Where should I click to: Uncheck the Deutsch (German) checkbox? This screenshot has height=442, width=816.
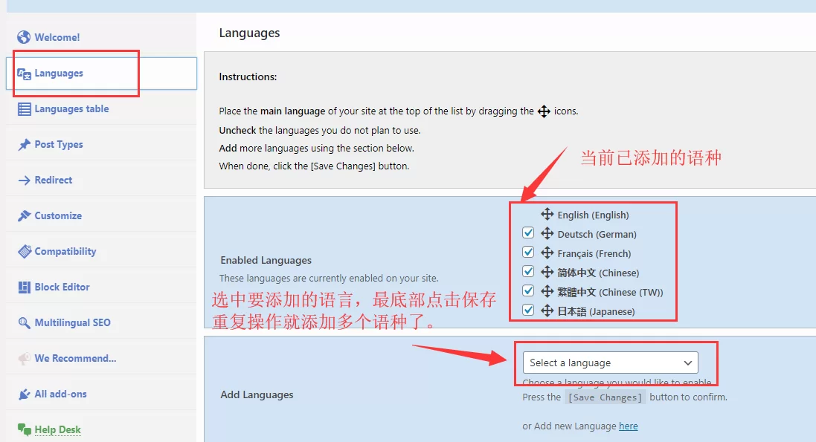(x=528, y=233)
